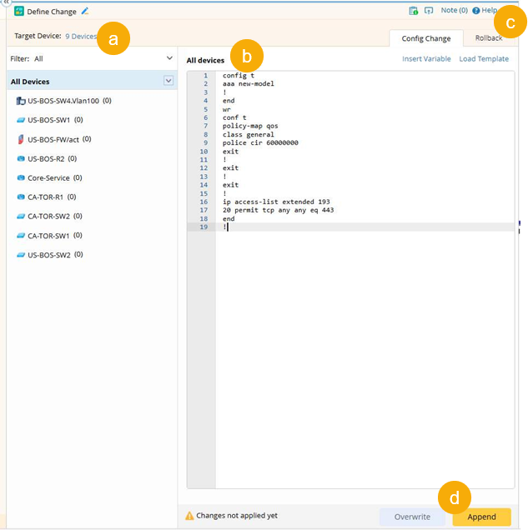Click the monitor share icon beside Note
This screenshot has width=528, height=530.
point(429,11)
